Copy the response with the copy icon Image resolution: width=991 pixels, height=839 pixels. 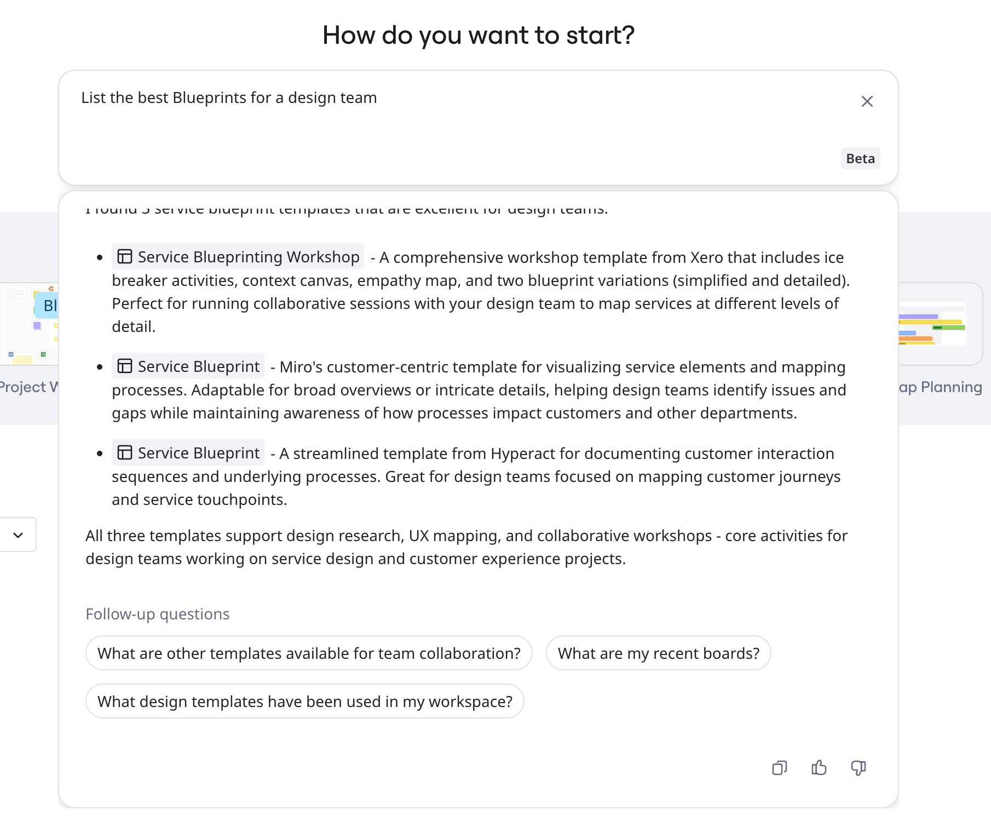click(779, 768)
